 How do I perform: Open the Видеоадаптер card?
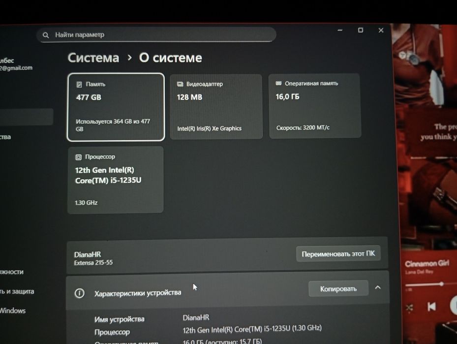click(x=216, y=106)
